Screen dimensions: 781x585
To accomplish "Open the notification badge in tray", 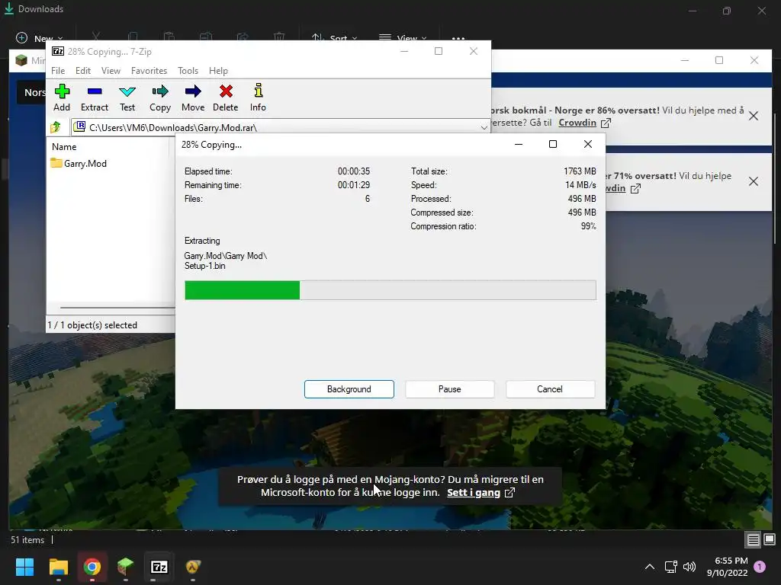I will click(x=760, y=567).
